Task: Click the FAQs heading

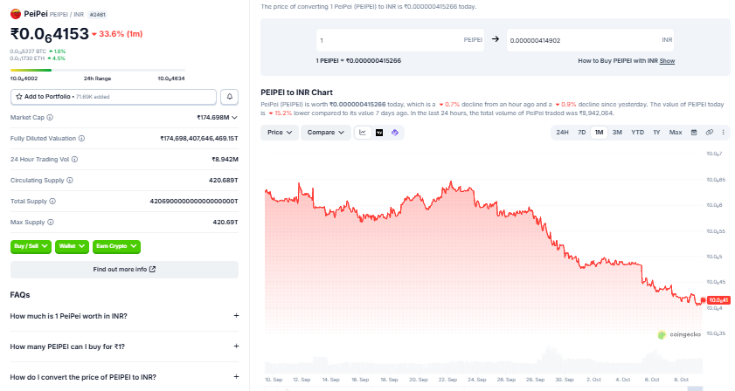Action: (20, 294)
